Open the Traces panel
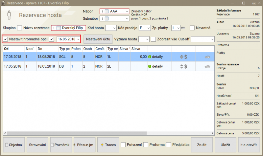Screen dimensions: 263x156 [108, 145]
